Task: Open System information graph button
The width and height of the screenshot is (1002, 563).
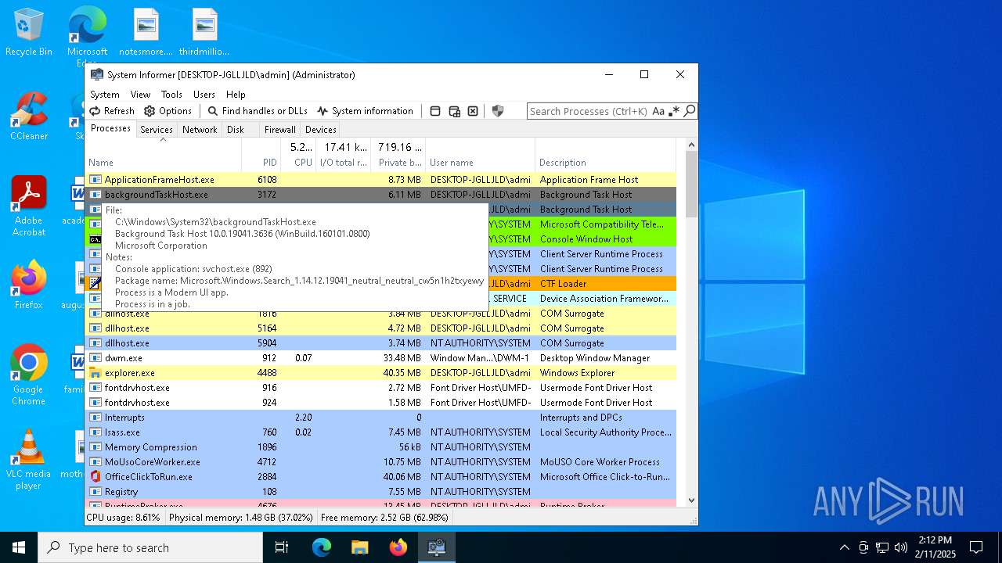Action: (365, 111)
